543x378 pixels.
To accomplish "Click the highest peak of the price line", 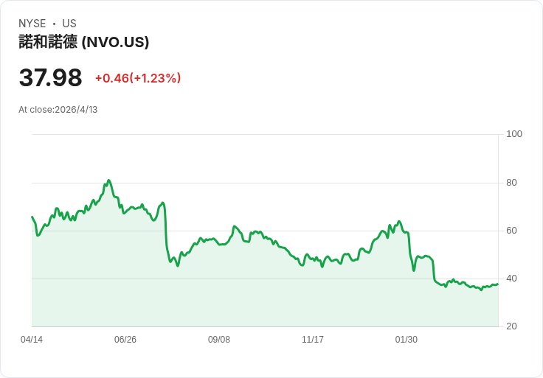I will pos(108,180).
